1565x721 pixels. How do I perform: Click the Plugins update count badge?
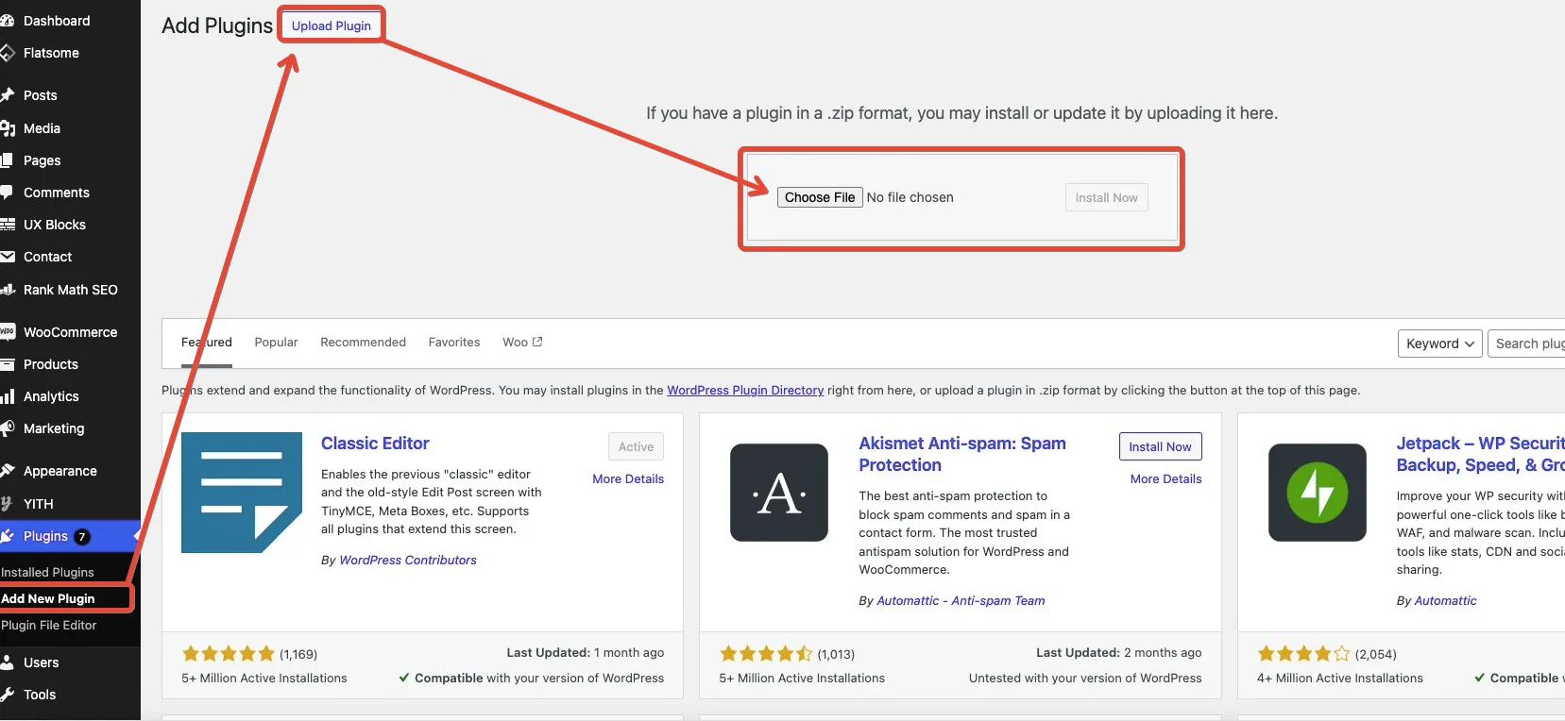click(82, 536)
